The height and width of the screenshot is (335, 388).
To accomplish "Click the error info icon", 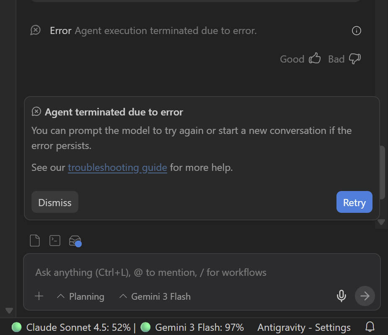I will click(357, 31).
